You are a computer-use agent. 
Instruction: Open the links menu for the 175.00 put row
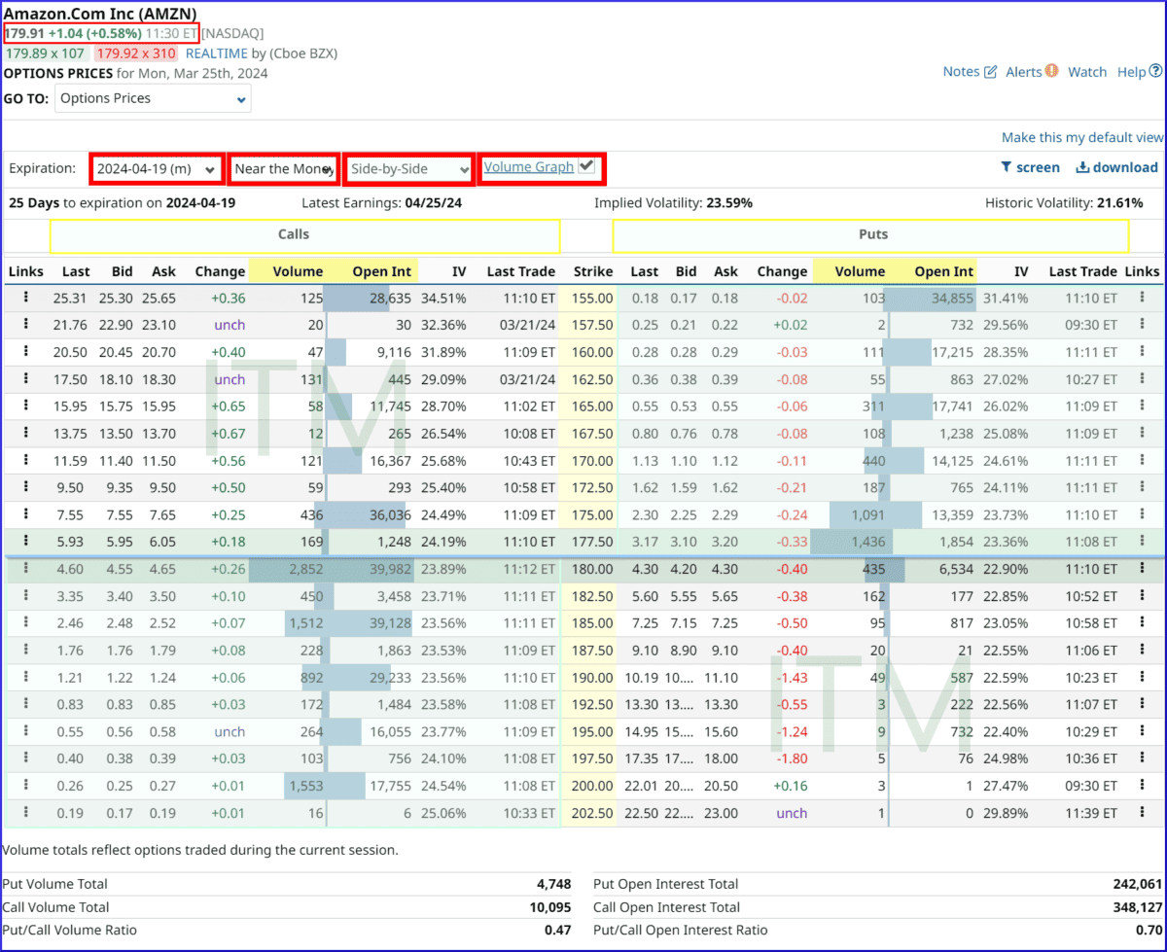[x=1142, y=514]
